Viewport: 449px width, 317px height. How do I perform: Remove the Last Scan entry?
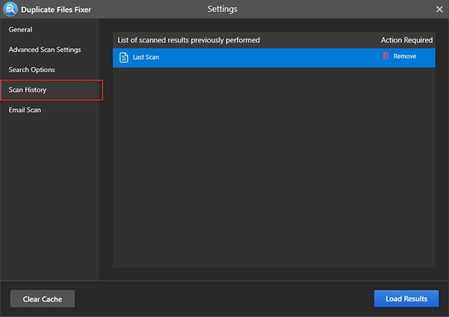[x=405, y=56]
